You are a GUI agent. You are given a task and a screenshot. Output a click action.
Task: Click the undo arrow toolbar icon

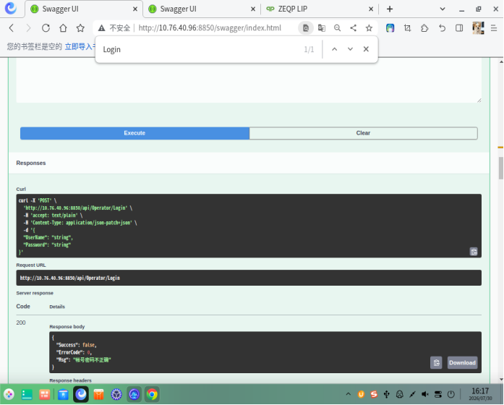[x=442, y=28]
